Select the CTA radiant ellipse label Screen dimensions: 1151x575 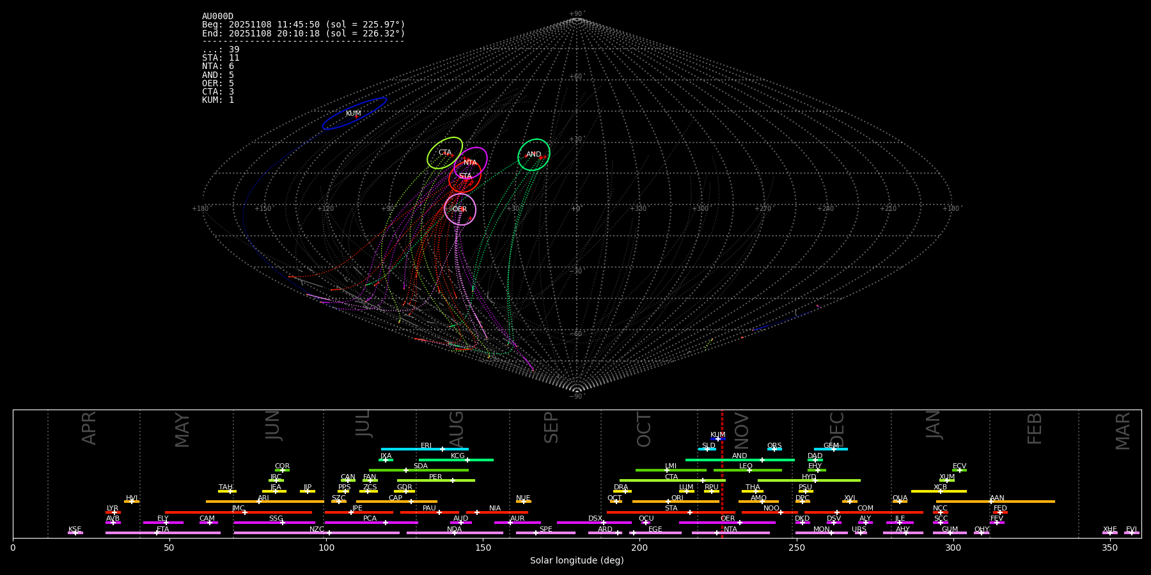pyautogui.click(x=444, y=153)
